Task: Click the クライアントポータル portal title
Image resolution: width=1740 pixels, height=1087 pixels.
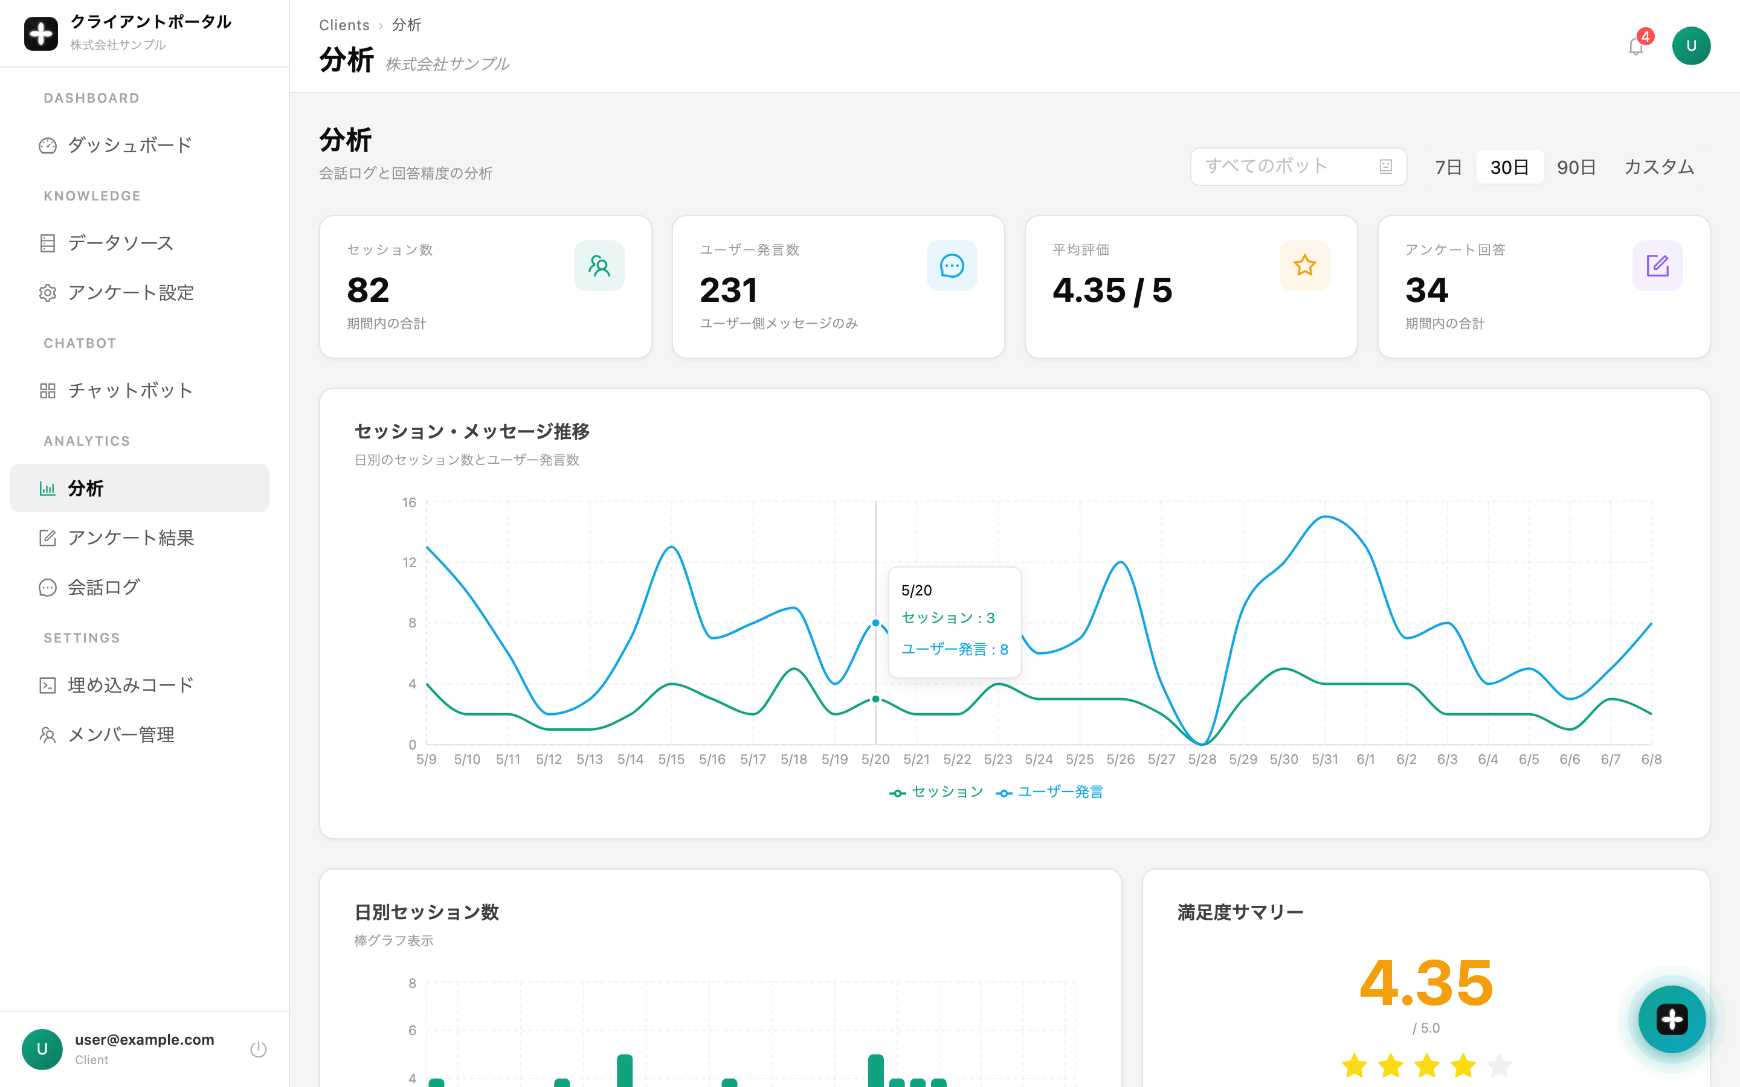Action: pyautogui.click(x=151, y=22)
